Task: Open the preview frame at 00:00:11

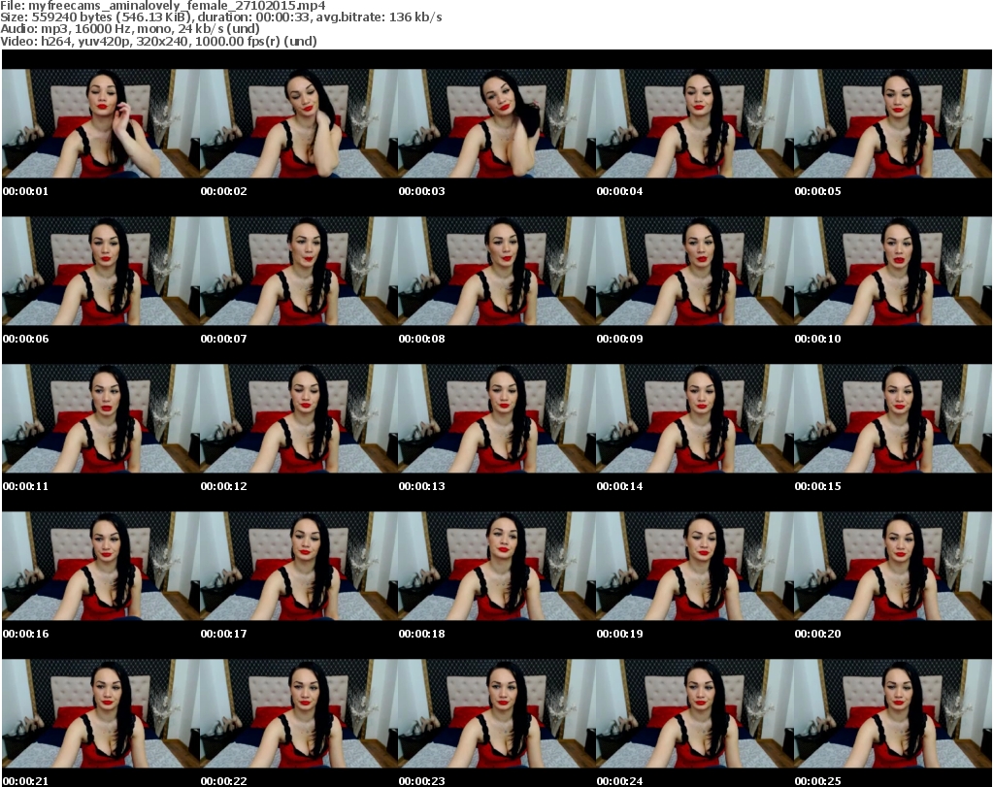Action: [101, 419]
